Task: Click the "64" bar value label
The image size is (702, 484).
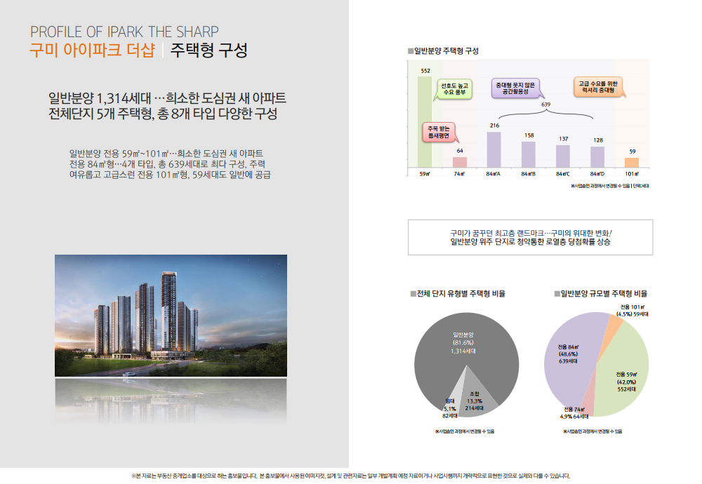Action: [x=460, y=151]
